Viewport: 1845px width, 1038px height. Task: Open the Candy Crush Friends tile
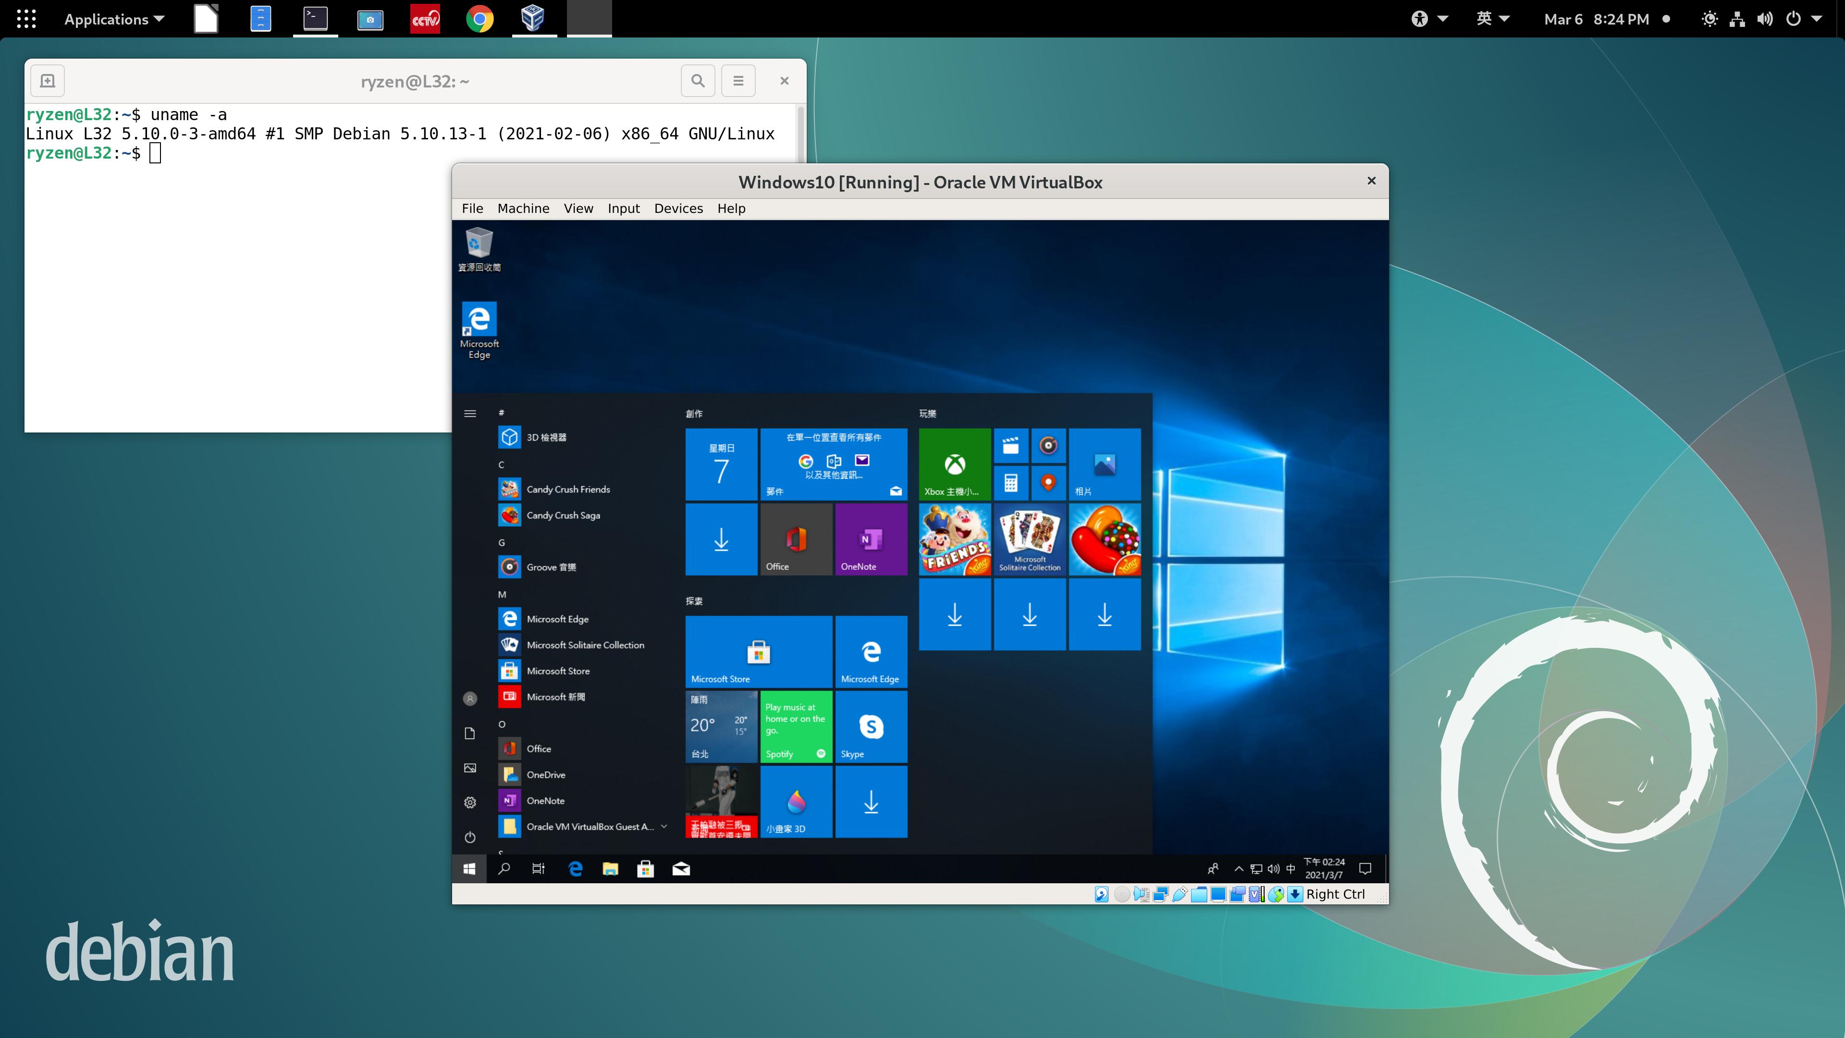click(955, 539)
